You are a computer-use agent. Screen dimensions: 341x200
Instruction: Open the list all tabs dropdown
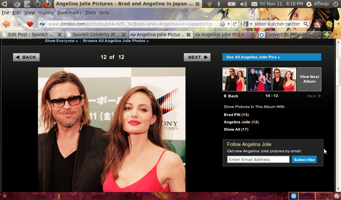click(x=336, y=35)
